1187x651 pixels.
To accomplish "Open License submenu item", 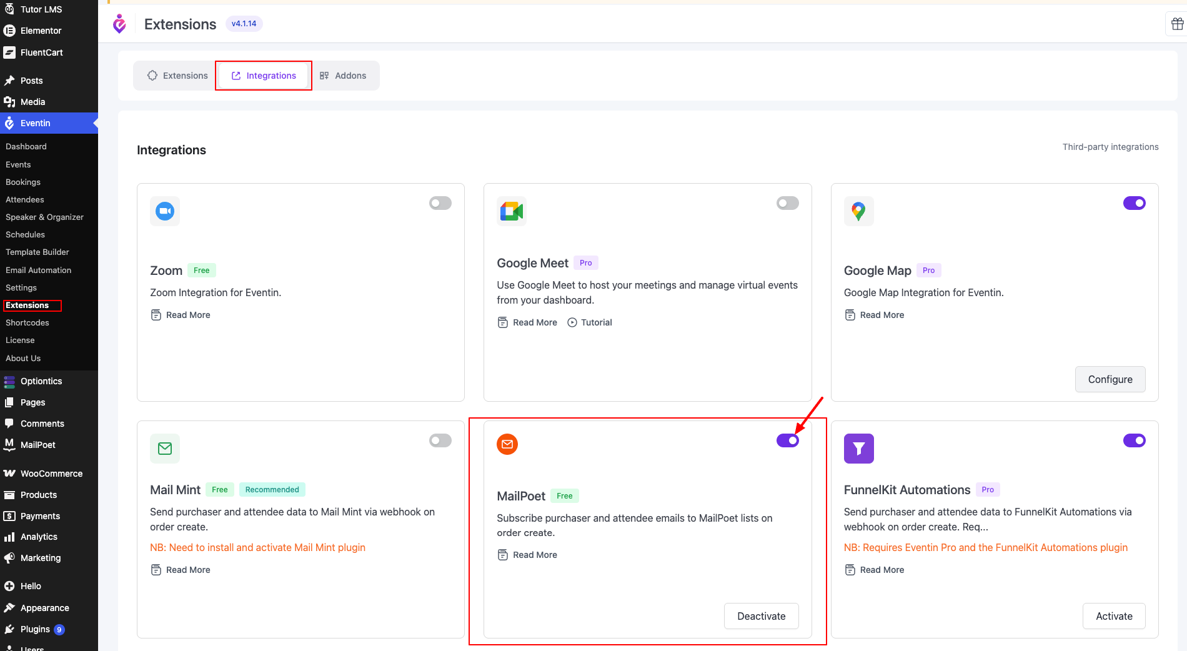I will [x=20, y=340].
